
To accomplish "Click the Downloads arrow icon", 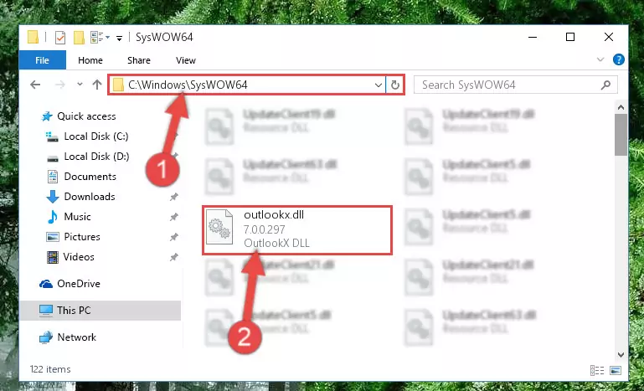I will (x=53, y=197).
